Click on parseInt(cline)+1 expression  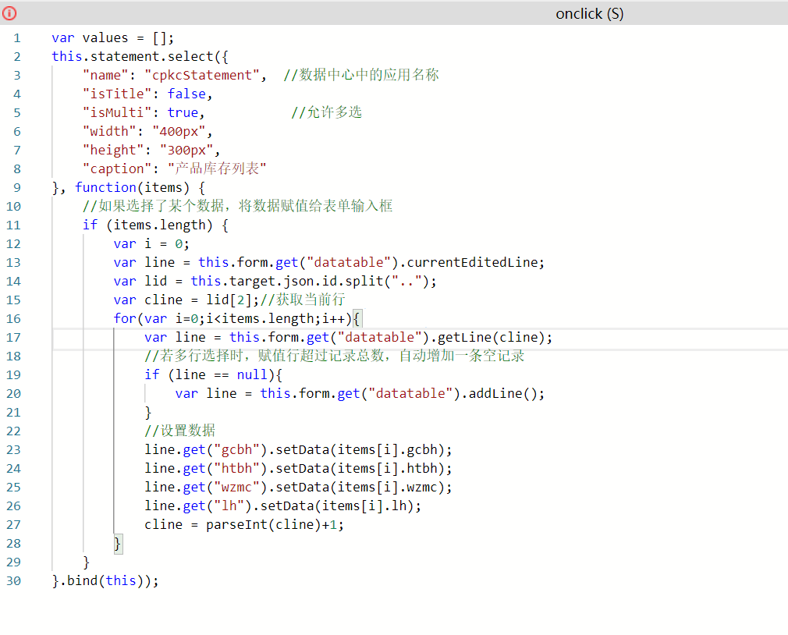pos(271,525)
